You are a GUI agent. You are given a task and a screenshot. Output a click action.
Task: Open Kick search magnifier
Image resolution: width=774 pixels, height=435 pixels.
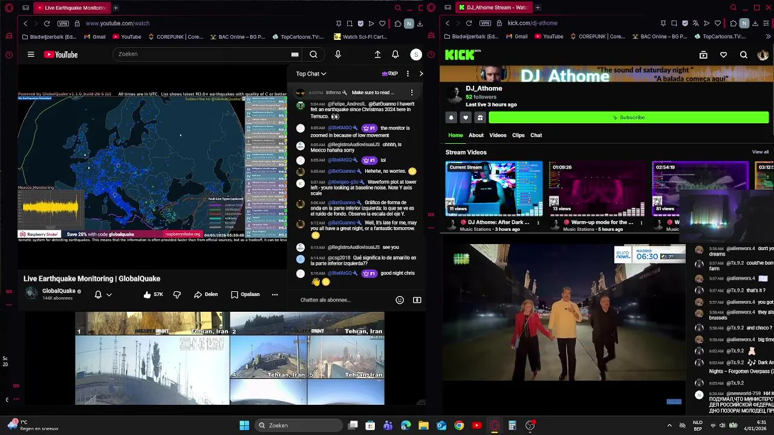click(744, 55)
